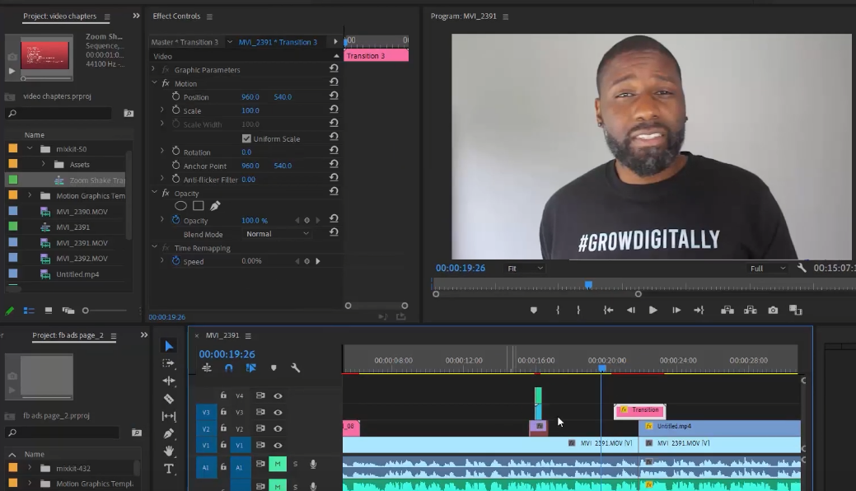Toggle Snap magnet in timeline

pyautogui.click(x=229, y=368)
